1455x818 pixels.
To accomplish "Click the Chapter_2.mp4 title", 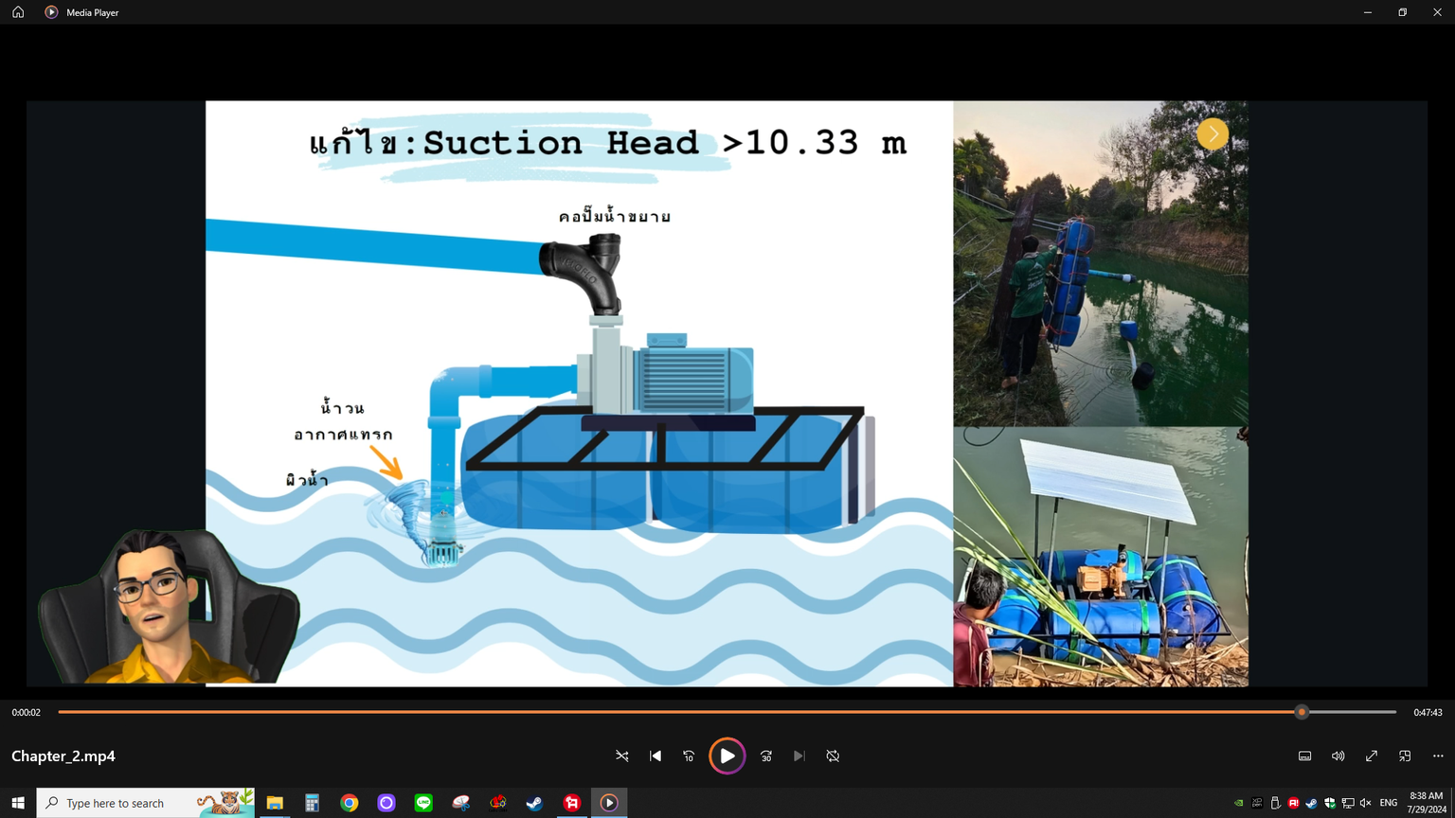I will coord(63,756).
